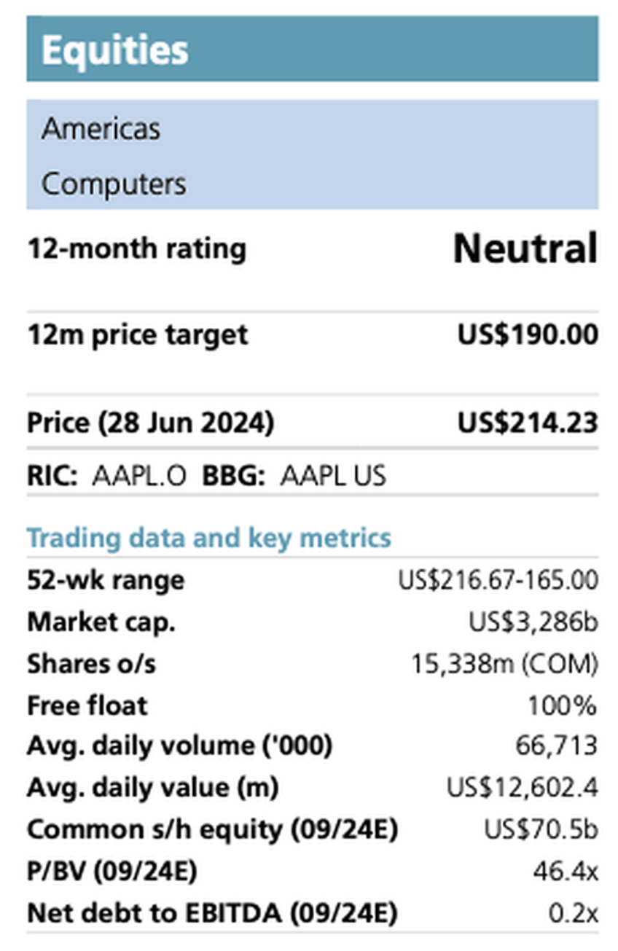Click the Neutral rating value
618x951 pixels.
525,249
